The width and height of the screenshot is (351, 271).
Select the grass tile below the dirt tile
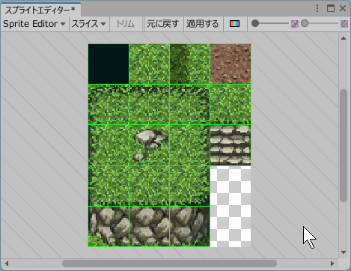231,105
